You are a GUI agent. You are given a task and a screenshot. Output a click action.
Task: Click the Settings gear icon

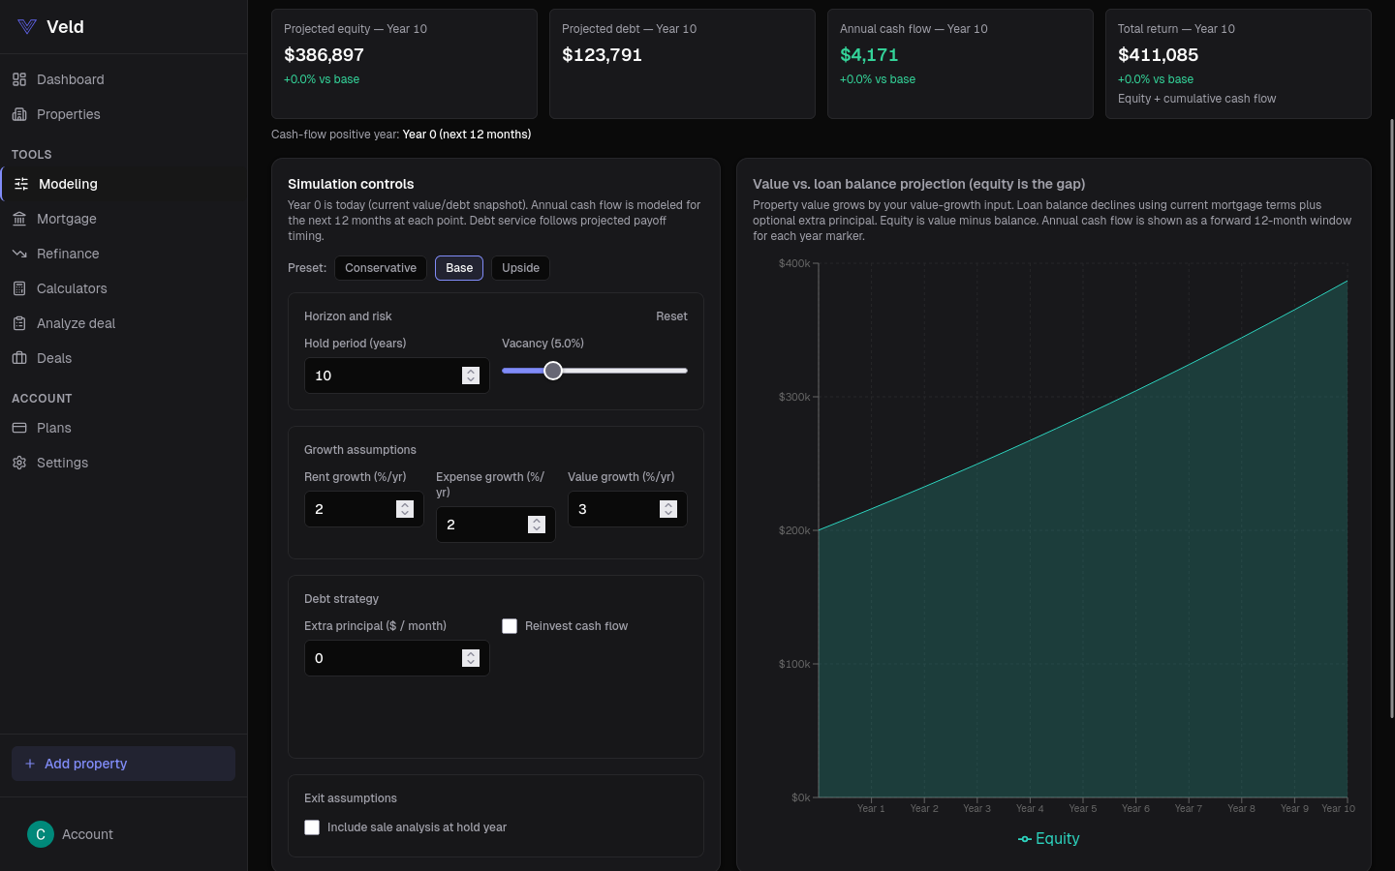coord(19,463)
